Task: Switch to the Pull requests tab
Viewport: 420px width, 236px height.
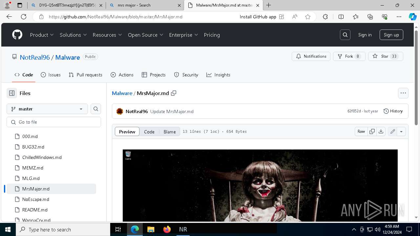Action: tap(86, 75)
